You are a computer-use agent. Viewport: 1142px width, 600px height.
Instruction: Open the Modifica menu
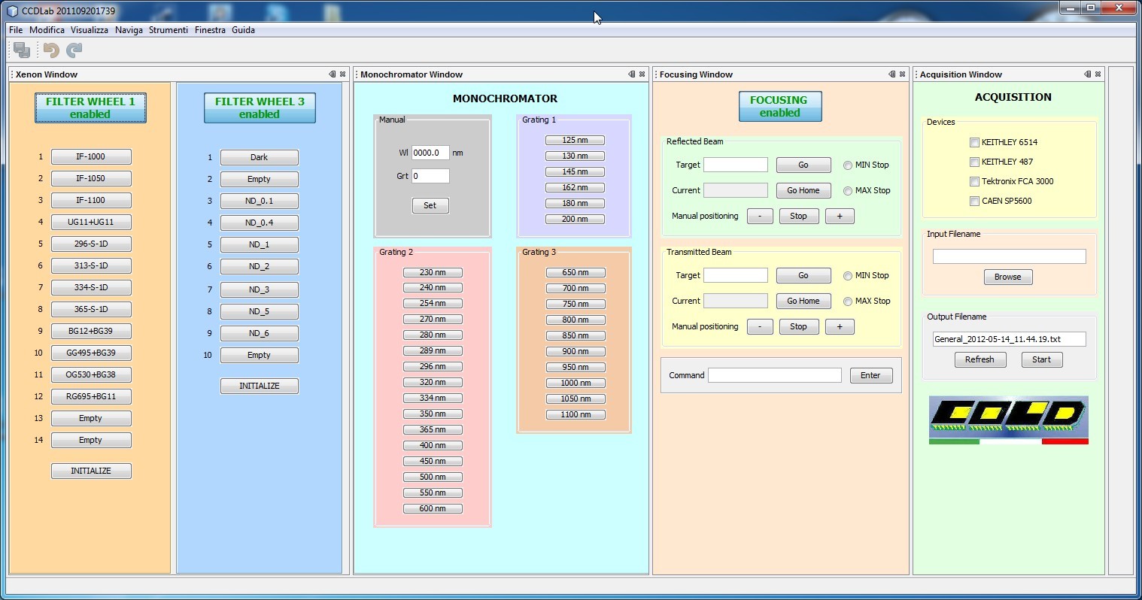(47, 30)
